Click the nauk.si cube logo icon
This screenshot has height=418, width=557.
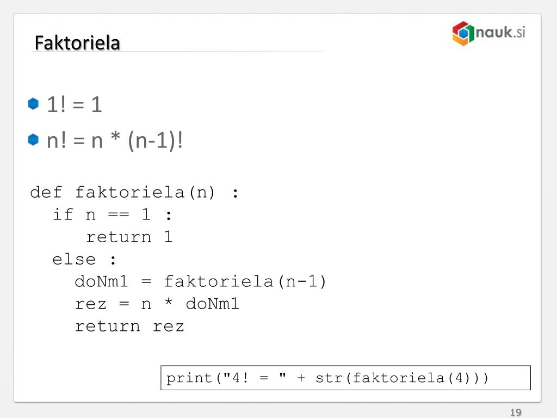coord(463,33)
